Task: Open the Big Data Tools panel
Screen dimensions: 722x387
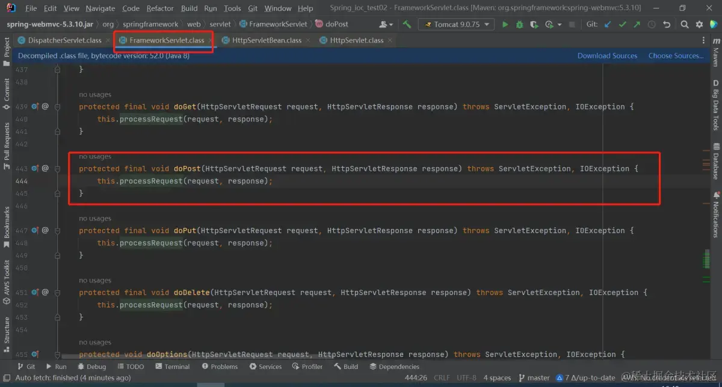Action: 716,106
